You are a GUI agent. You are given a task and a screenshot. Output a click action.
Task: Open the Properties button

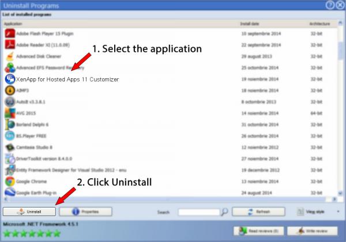(x=85, y=212)
